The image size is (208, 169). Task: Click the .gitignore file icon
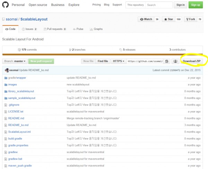point(6,105)
